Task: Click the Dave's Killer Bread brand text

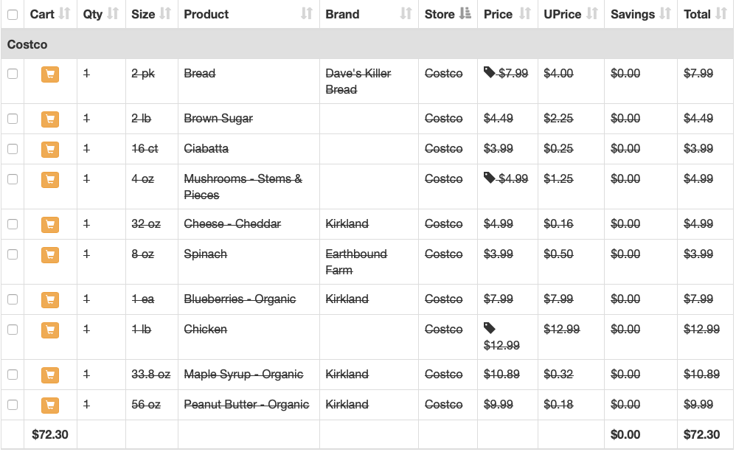Action: (358, 81)
